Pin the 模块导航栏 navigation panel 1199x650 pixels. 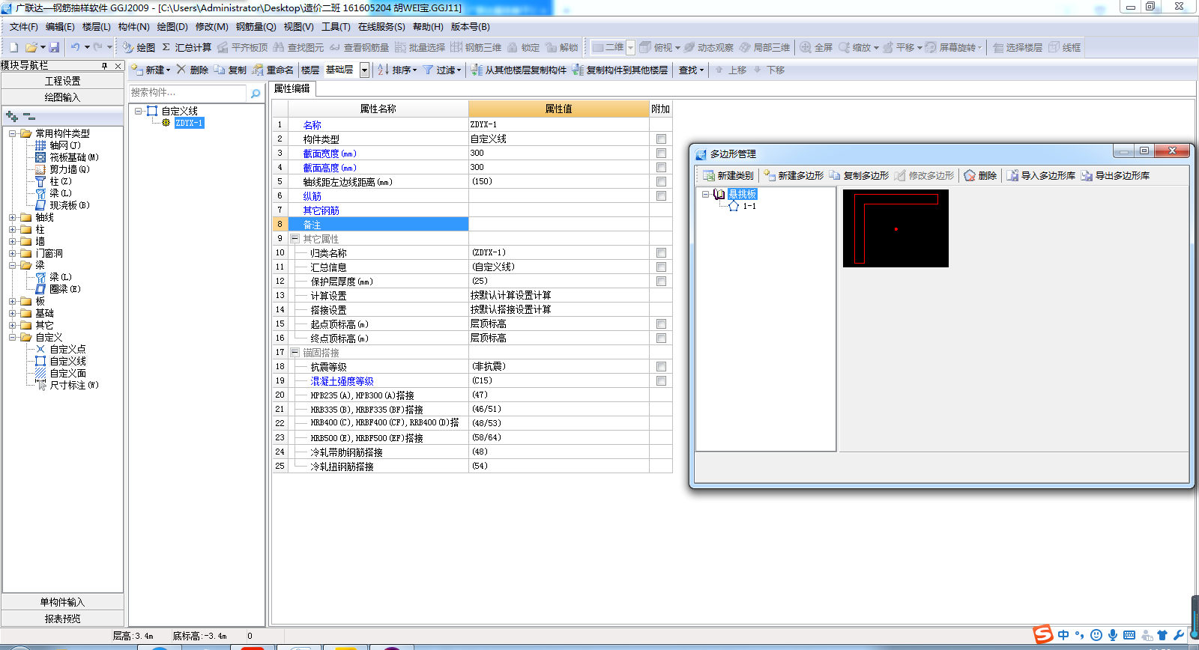pos(104,66)
